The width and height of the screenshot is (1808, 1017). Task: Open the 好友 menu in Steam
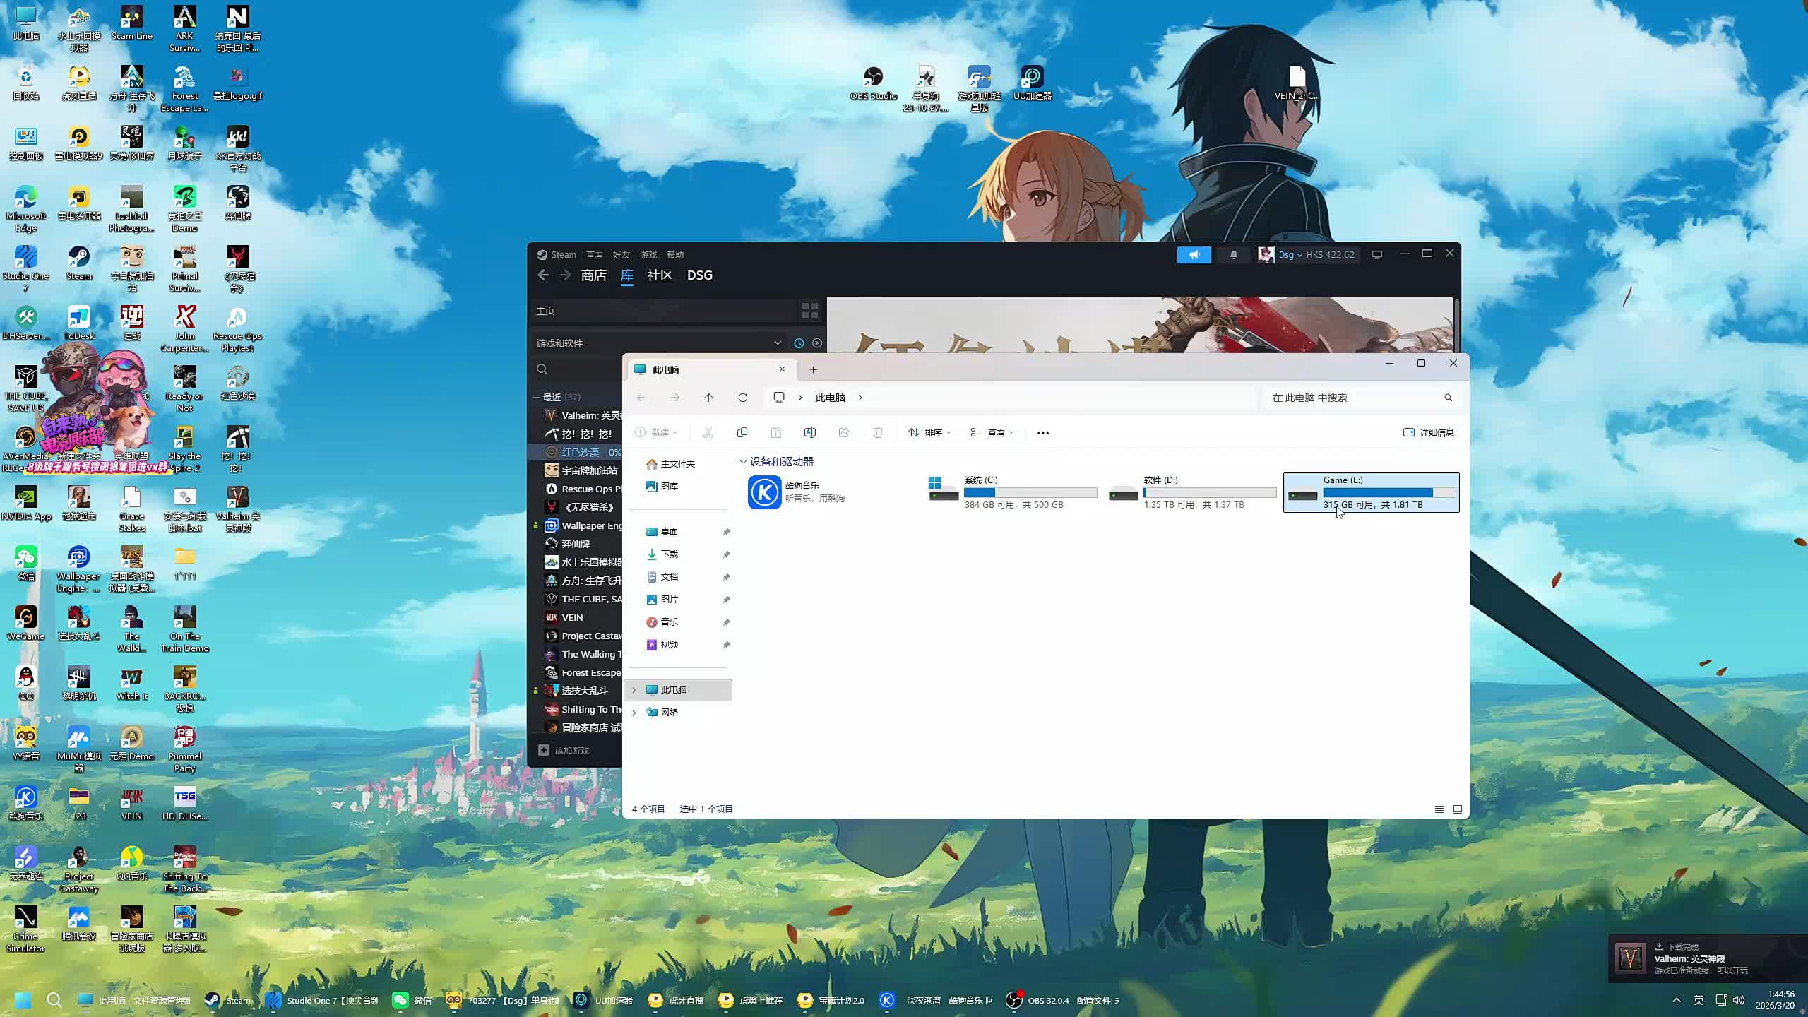(621, 255)
